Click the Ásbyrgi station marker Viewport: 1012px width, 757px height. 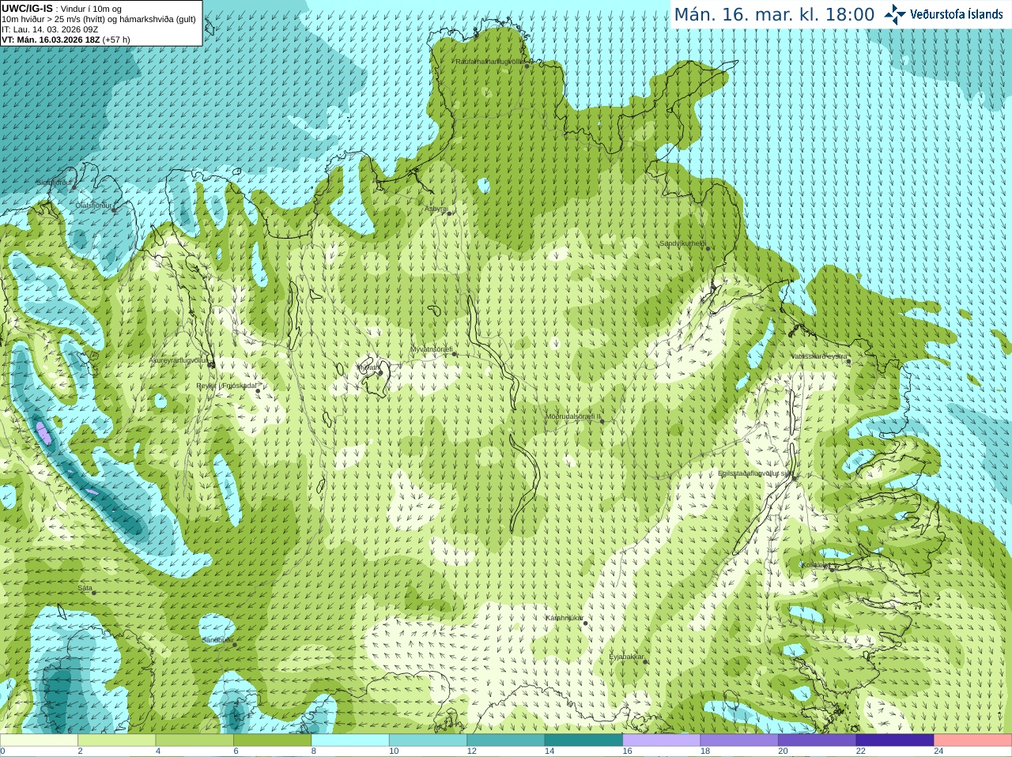click(449, 213)
